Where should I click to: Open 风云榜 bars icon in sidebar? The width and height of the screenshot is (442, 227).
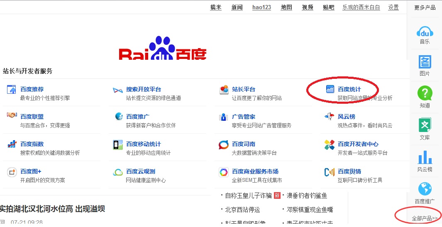coord(425,157)
